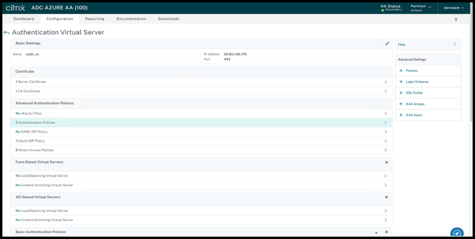Image resolution: width=475 pixels, height=239 pixels.
Task: Click the plus icon next to Login Schemas
Action: pos(401,82)
